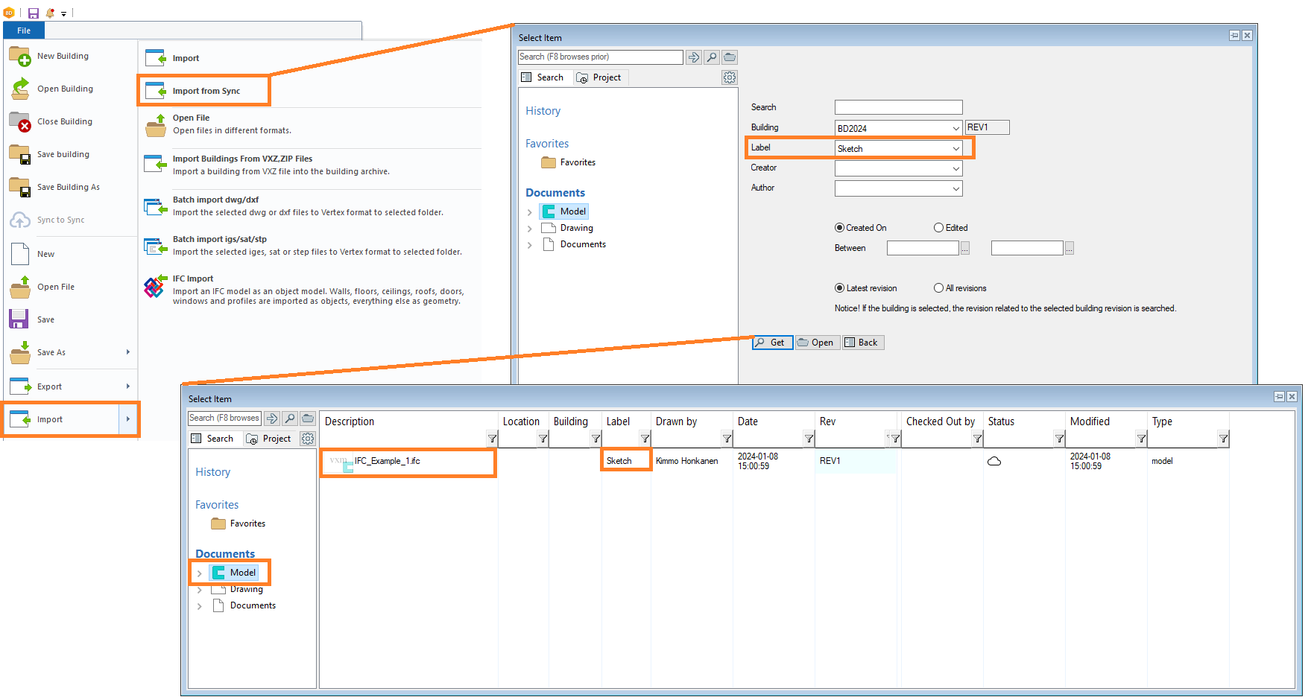Select the All revisions radio button
Image resolution: width=1311 pixels, height=700 pixels.
click(x=938, y=288)
